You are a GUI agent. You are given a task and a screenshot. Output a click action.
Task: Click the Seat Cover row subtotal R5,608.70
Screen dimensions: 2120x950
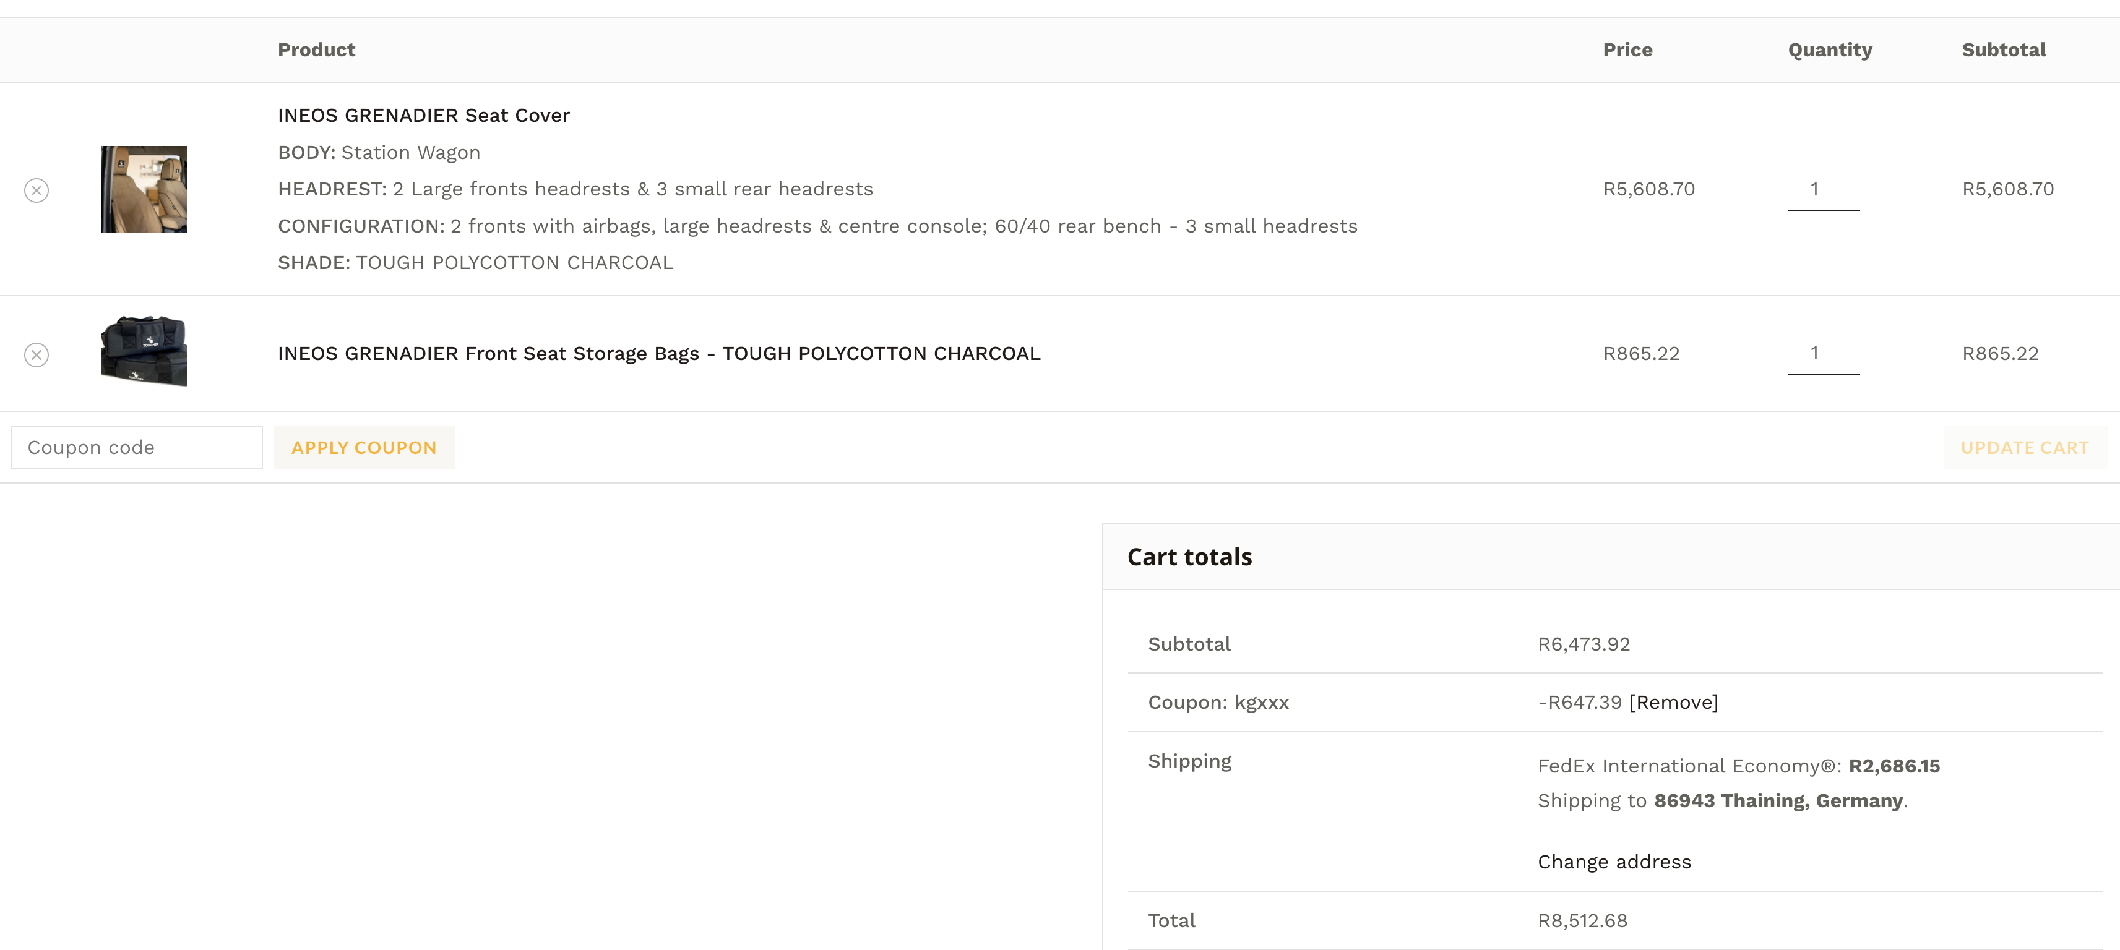pos(2008,189)
